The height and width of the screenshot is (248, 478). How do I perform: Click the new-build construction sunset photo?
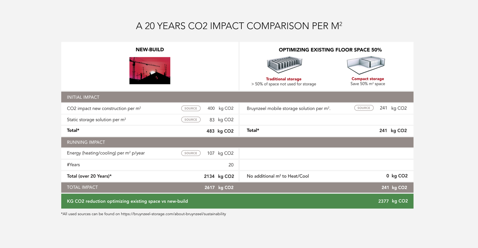coord(150,71)
